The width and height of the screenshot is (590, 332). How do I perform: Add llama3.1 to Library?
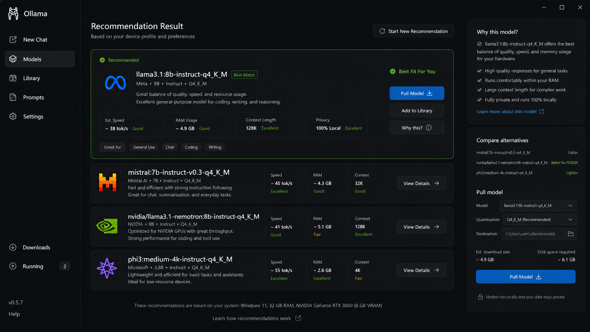[417, 110]
